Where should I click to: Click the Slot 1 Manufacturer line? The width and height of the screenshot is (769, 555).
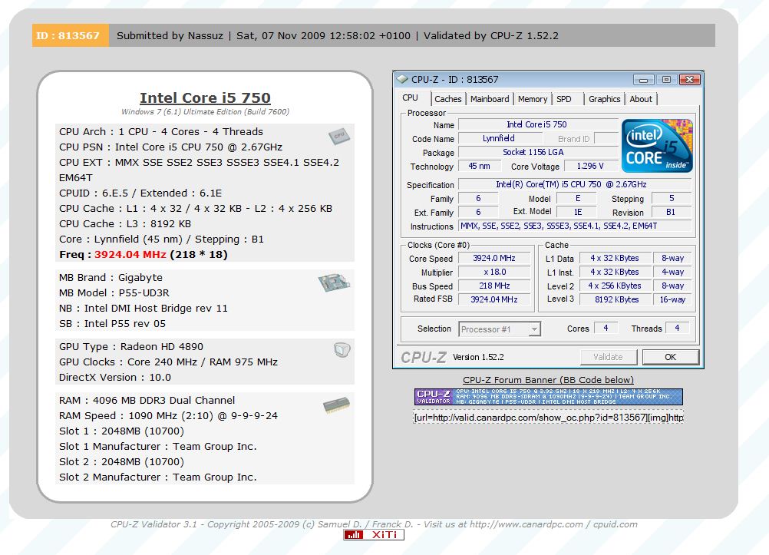click(158, 447)
